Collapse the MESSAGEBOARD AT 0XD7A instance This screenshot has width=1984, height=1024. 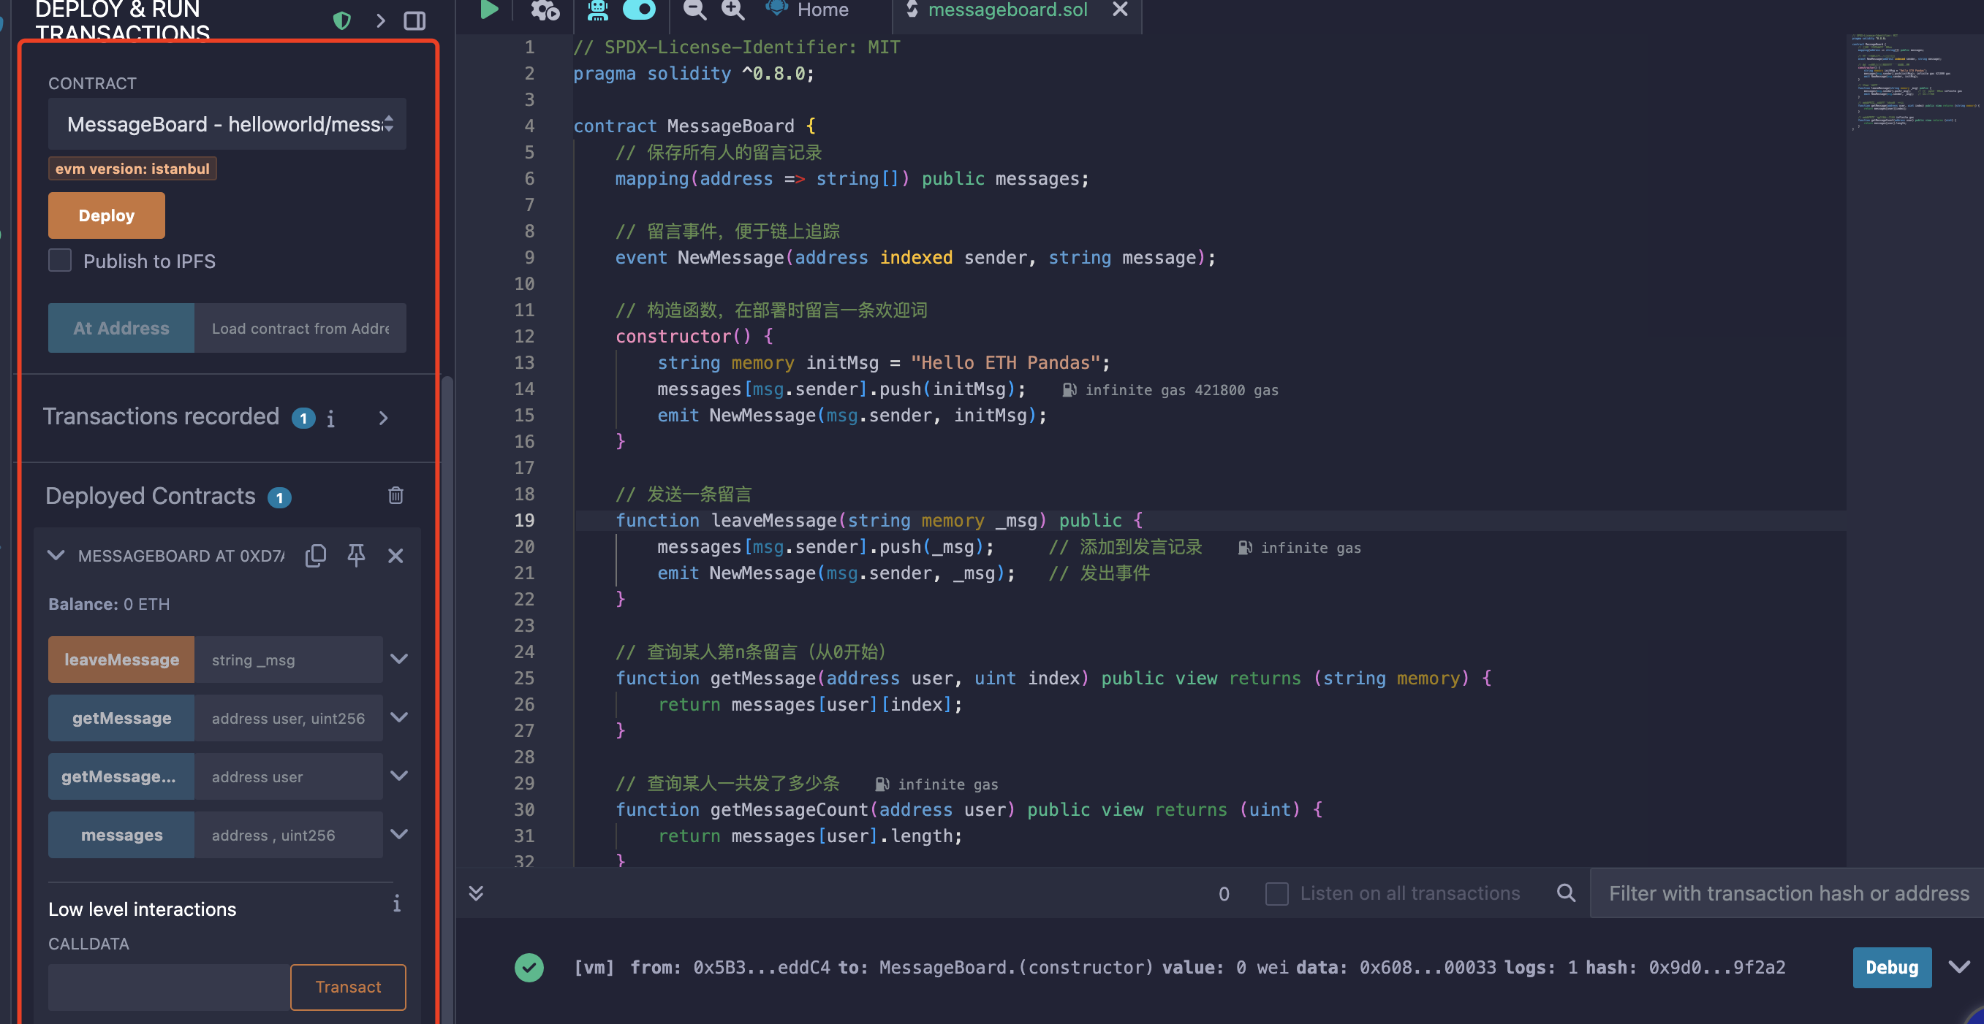(x=56, y=554)
